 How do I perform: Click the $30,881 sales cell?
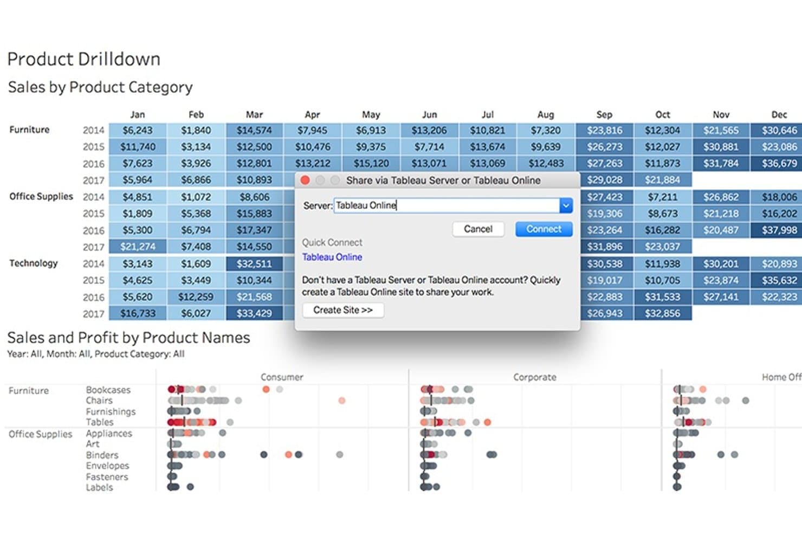pos(721,147)
